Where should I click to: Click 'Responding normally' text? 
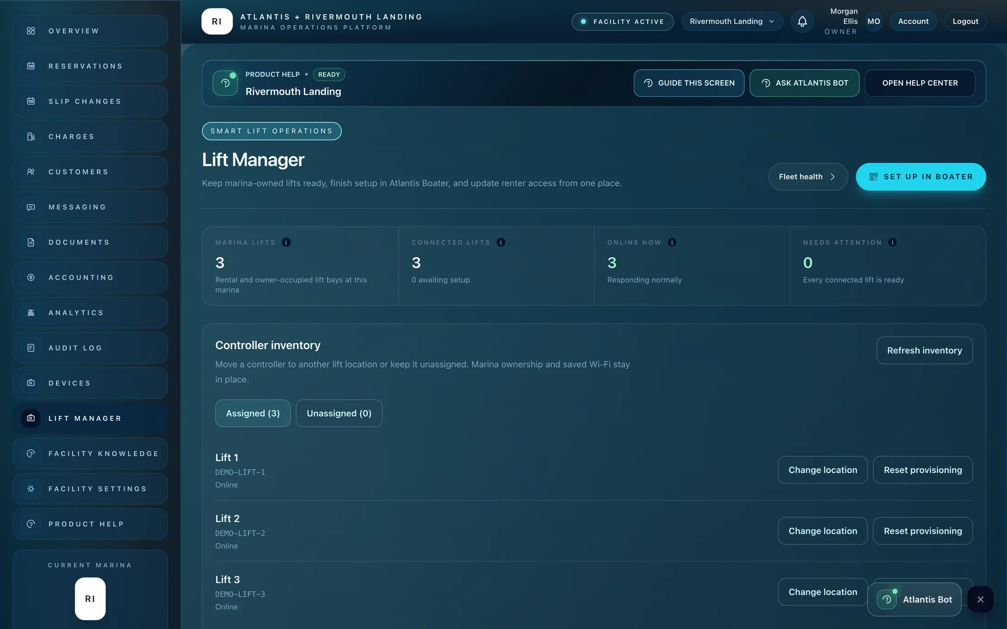tap(644, 280)
